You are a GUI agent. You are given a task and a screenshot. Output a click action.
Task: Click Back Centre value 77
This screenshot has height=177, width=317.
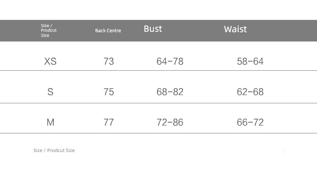(x=109, y=122)
